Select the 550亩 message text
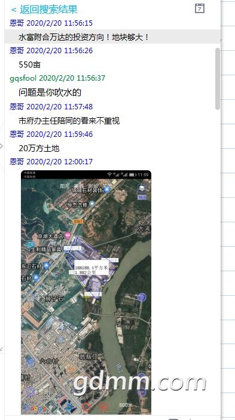The width and height of the screenshot is (235, 420). coord(29,65)
